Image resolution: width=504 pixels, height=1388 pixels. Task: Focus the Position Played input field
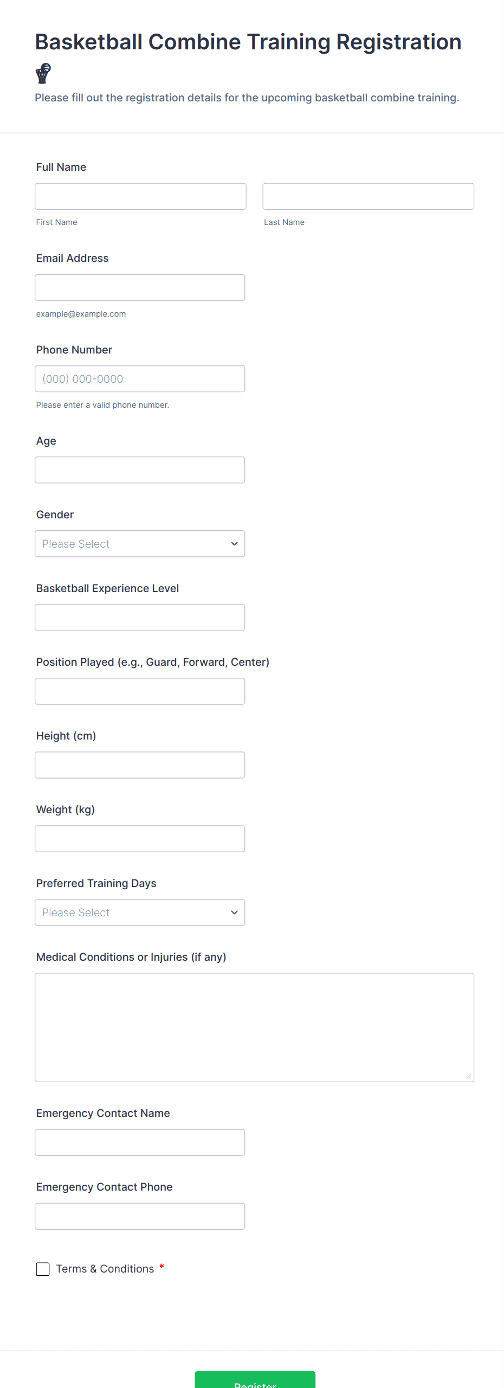(140, 691)
